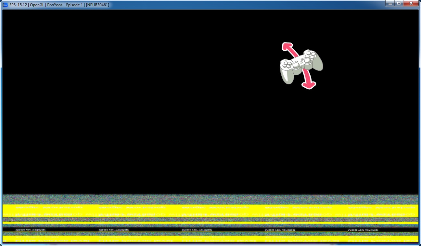Maximize the PooYoos game window
This screenshot has width=421, height=246.
pyautogui.click(x=399, y=3)
